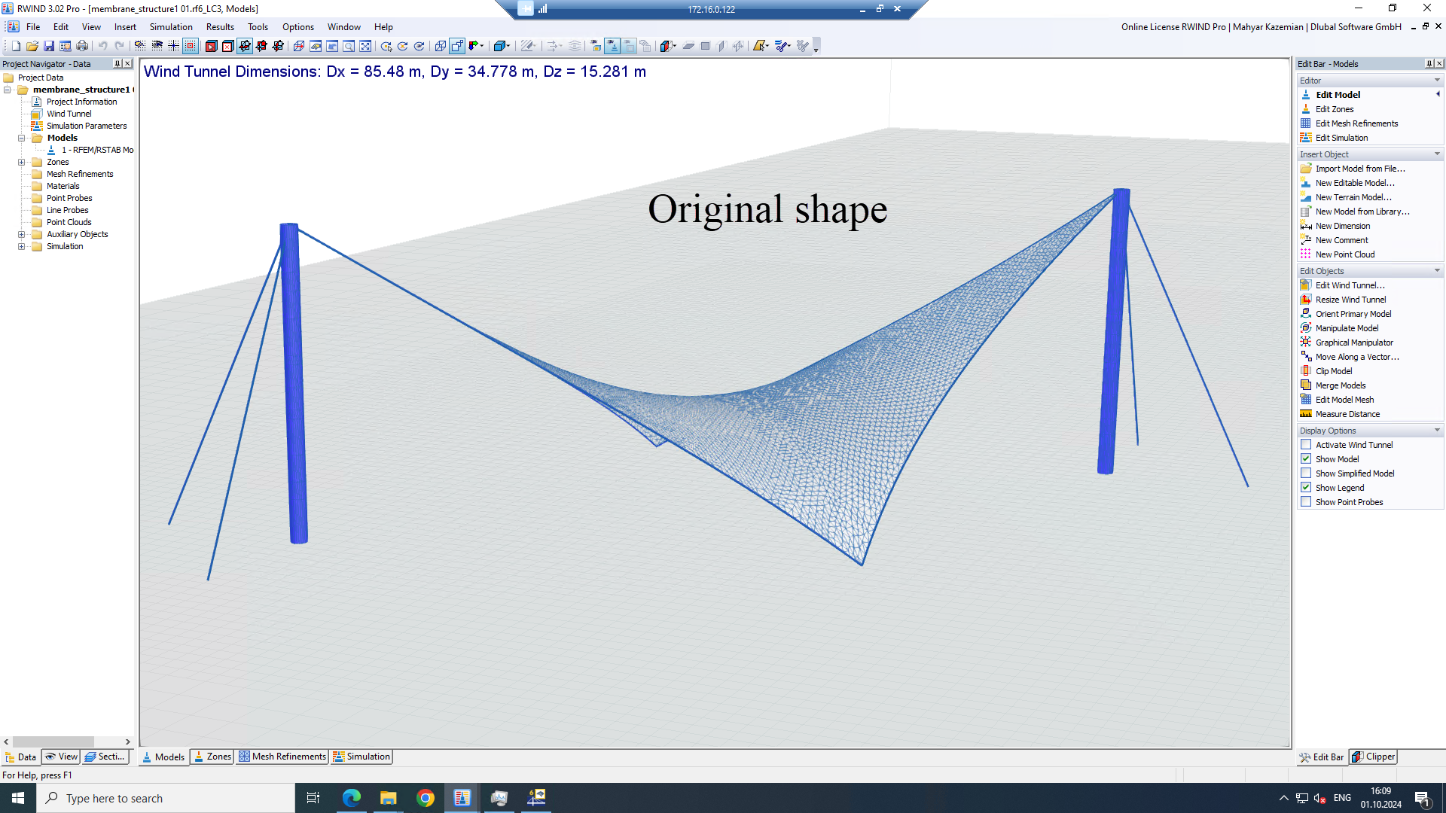Click the Import Model from File button
This screenshot has height=813, width=1446.
pyautogui.click(x=1361, y=168)
